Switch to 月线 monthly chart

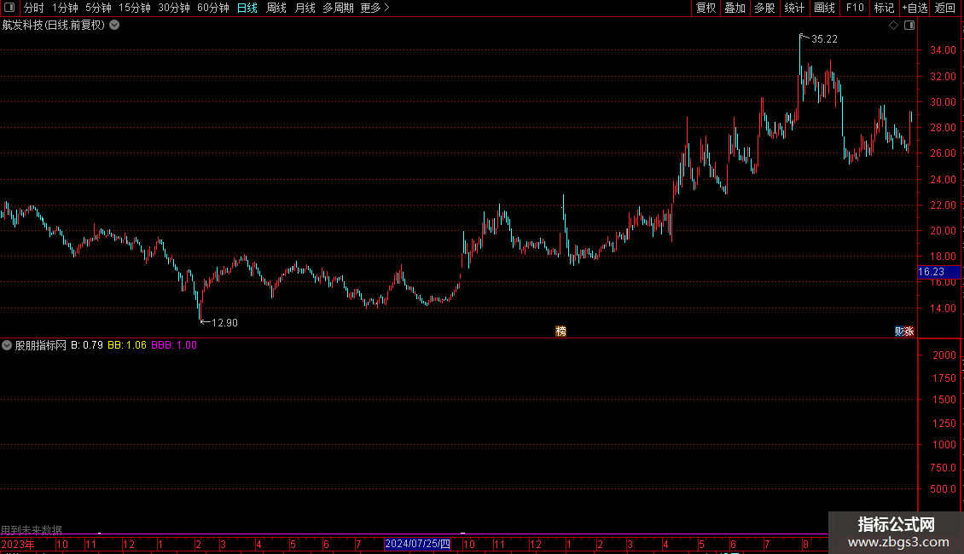(305, 8)
